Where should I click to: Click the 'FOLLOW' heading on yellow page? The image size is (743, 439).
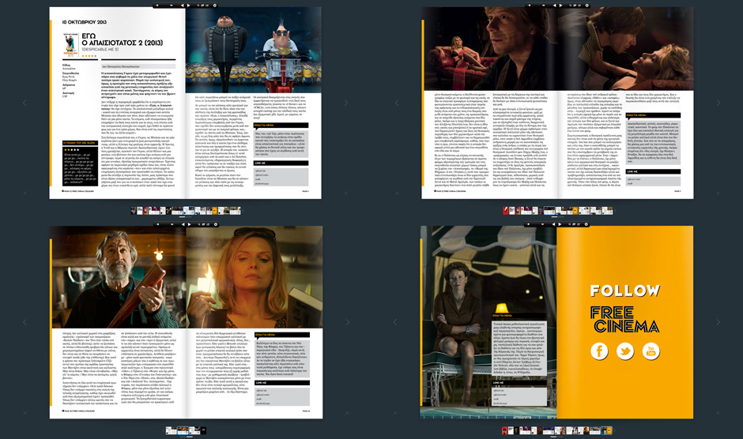(x=625, y=291)
